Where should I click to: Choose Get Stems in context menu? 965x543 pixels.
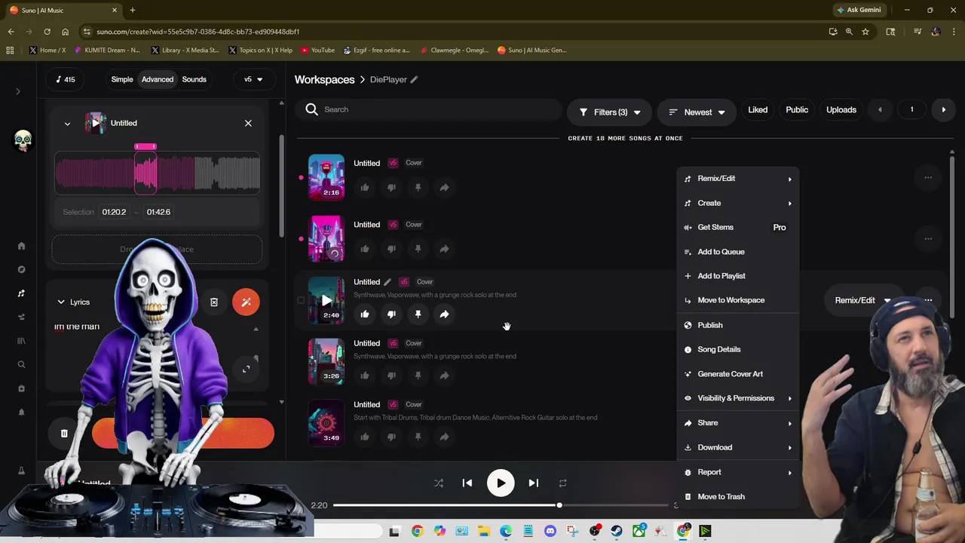pyautogui.click(x=738, y=227)
